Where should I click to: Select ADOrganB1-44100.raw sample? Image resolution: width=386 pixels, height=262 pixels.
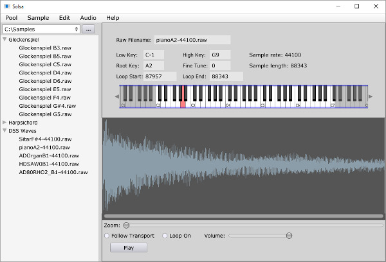(x=49, y=156)
